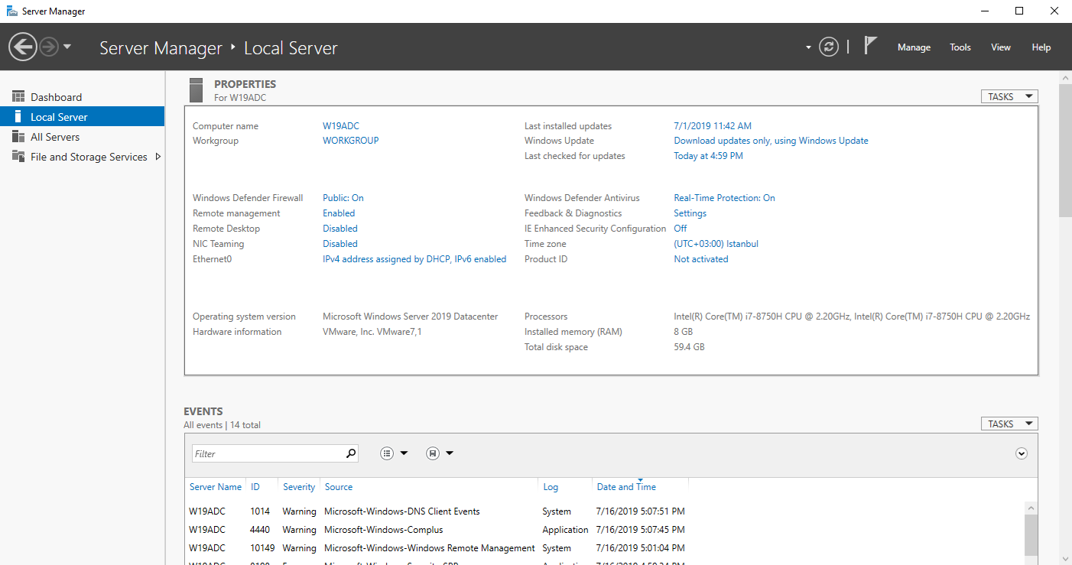
Task: Sort events by Date and Time column
Action: pos(626,487)
